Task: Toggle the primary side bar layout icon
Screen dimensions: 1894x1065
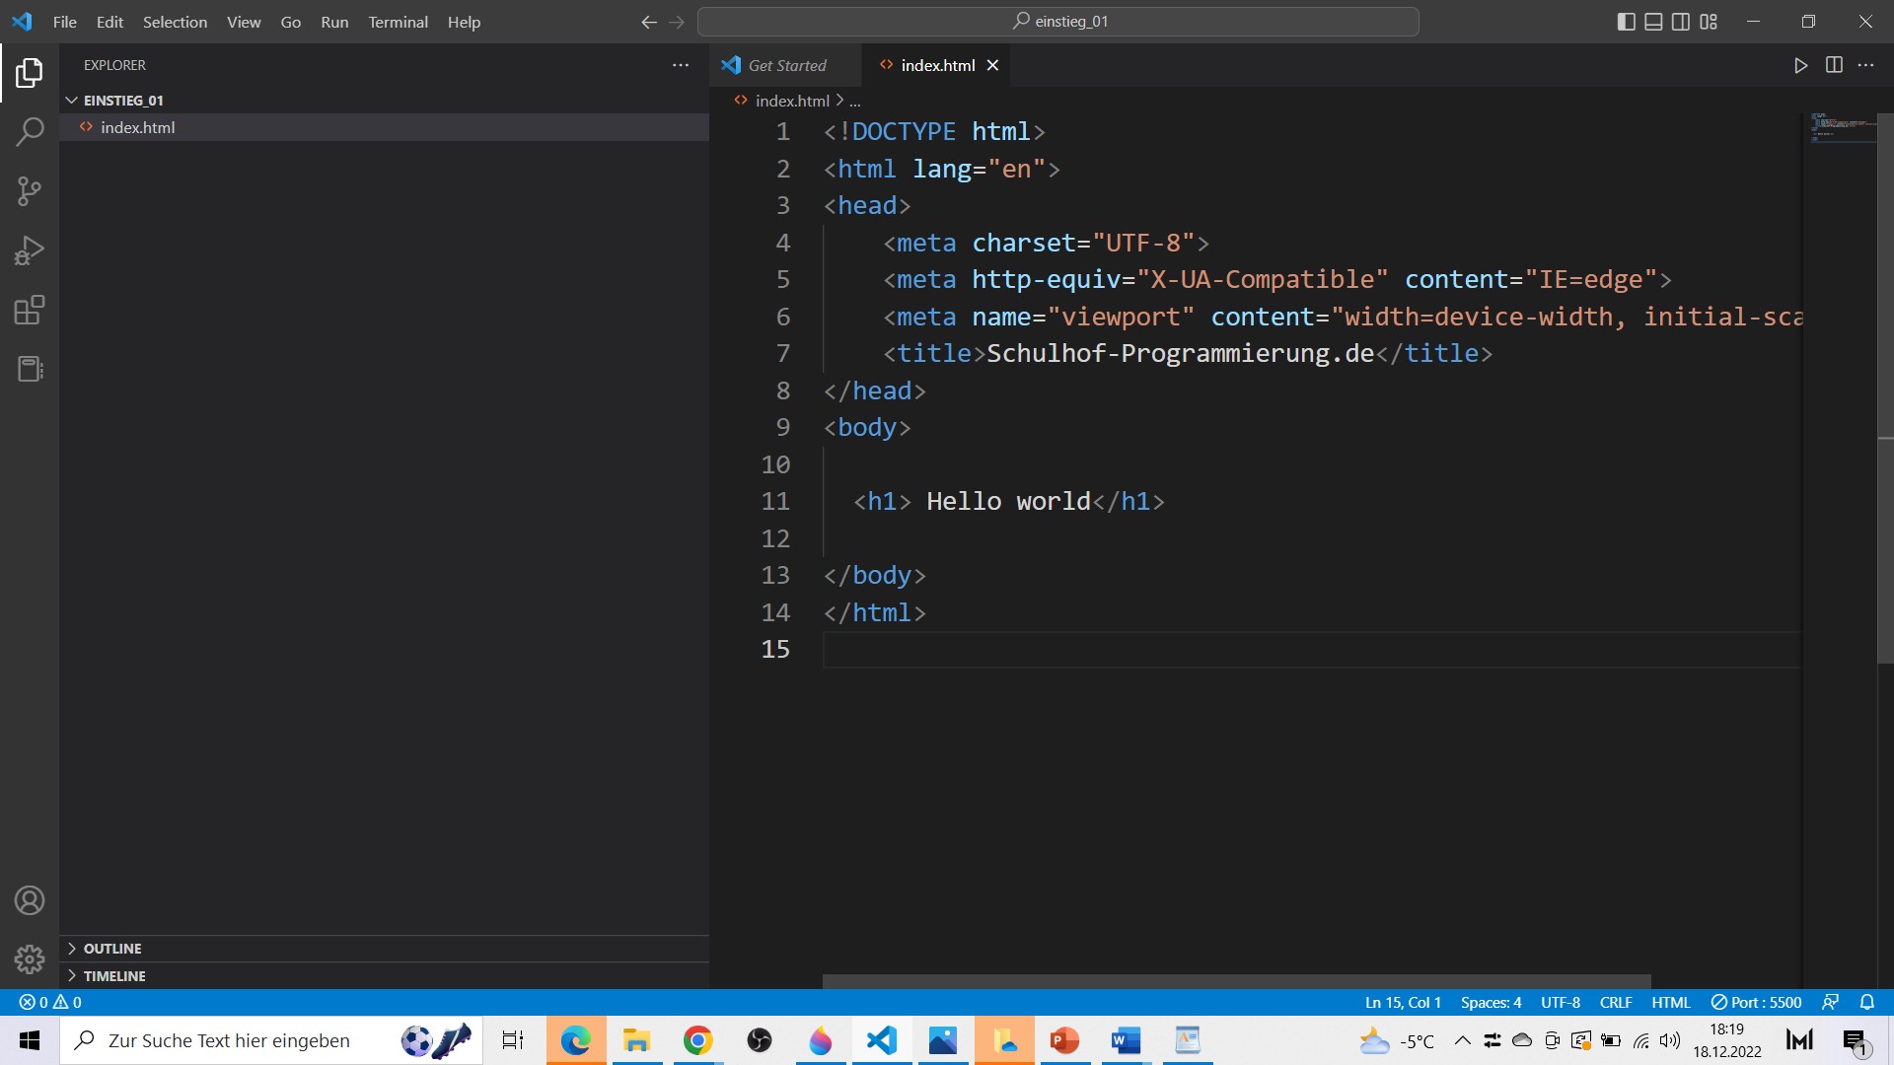Action: coord(1627,22)
